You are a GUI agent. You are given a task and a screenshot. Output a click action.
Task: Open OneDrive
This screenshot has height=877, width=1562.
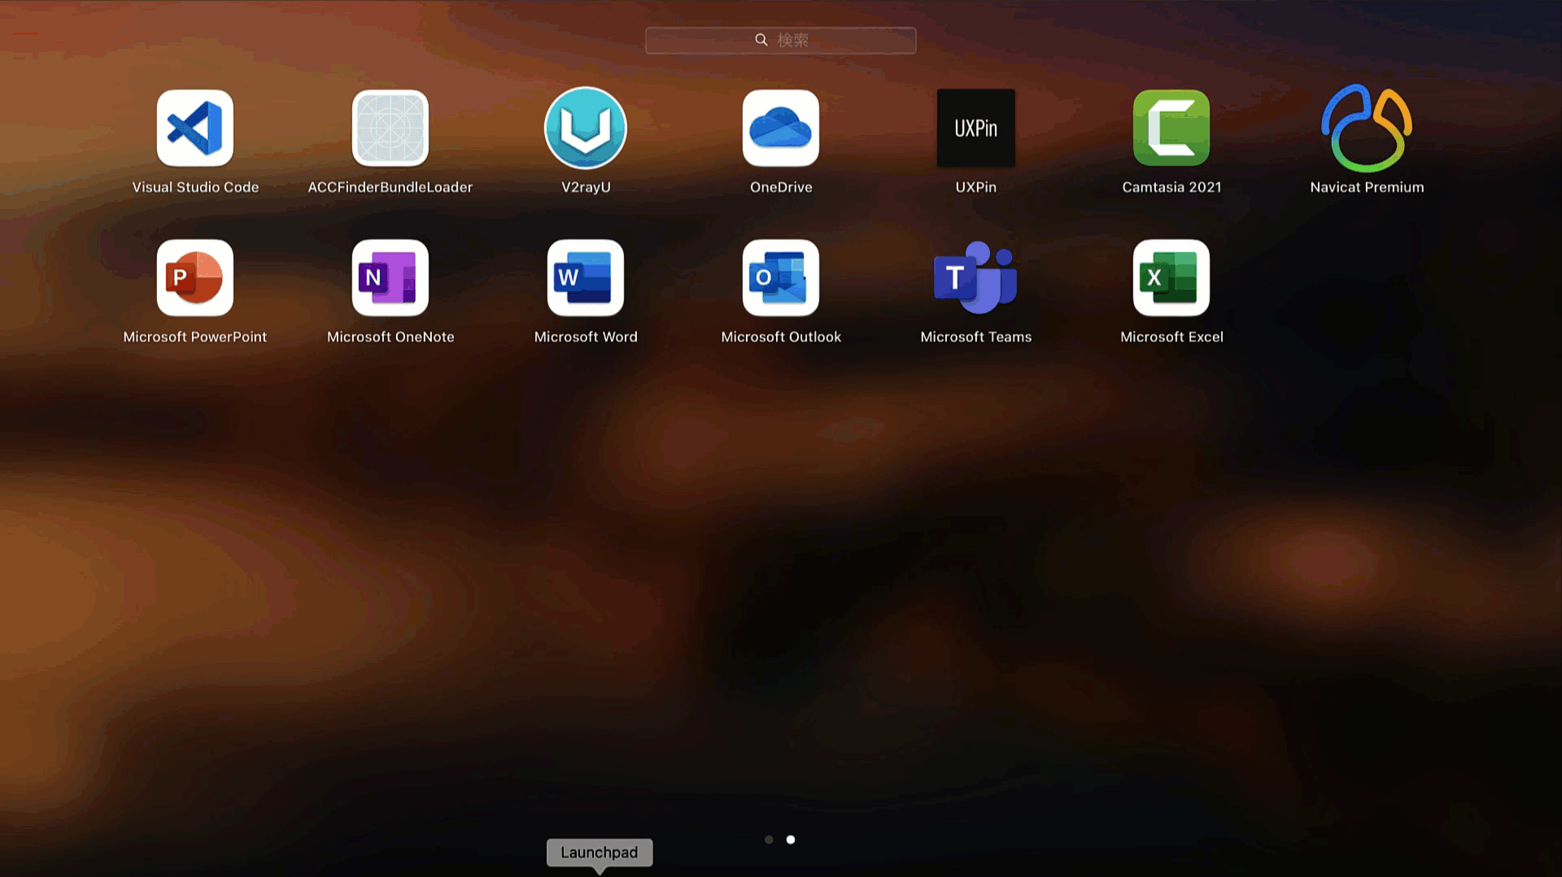[780, 128]
